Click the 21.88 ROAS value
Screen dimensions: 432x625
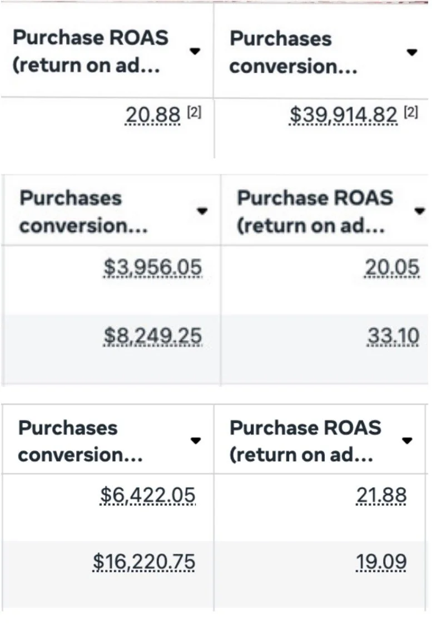point(381,495)
